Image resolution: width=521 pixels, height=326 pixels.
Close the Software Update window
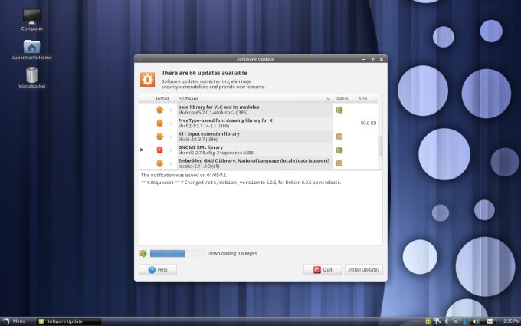pos(382,59)
